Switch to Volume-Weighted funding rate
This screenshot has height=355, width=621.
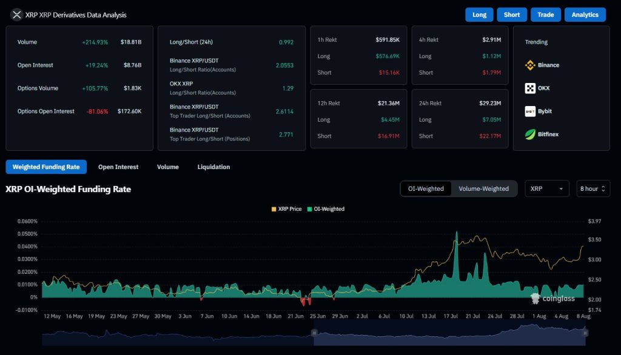483,189
